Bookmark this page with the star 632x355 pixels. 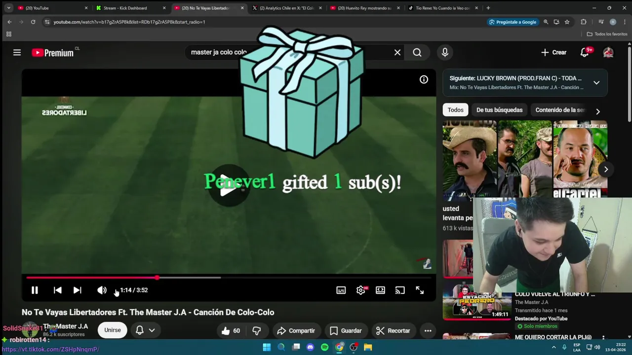567,22
